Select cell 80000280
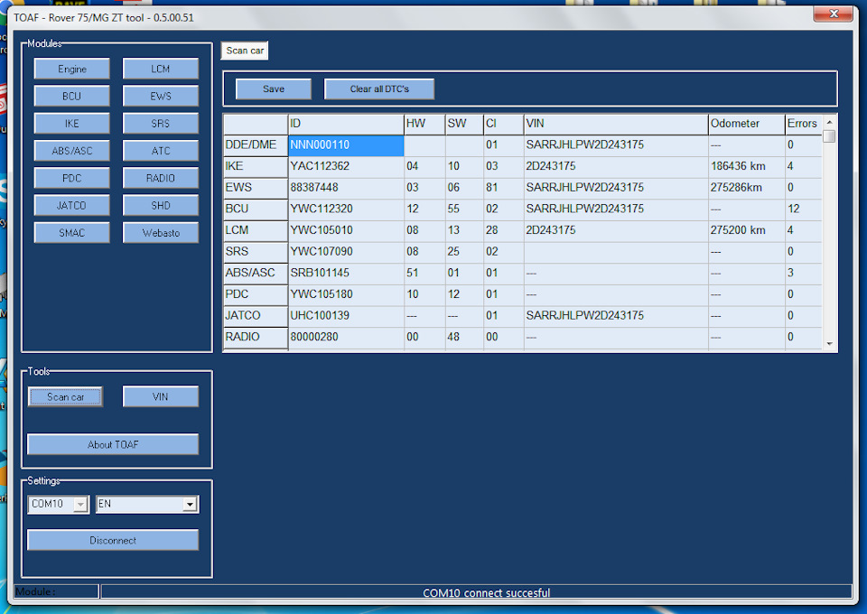 [346, 337]
